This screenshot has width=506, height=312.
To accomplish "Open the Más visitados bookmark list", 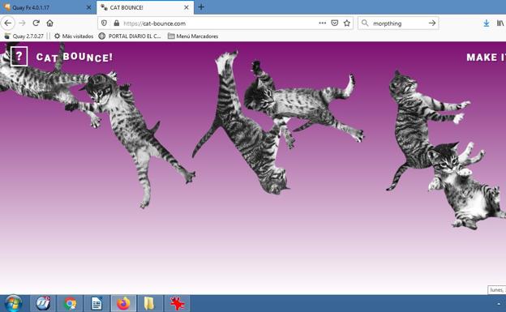I will [74, 36].
